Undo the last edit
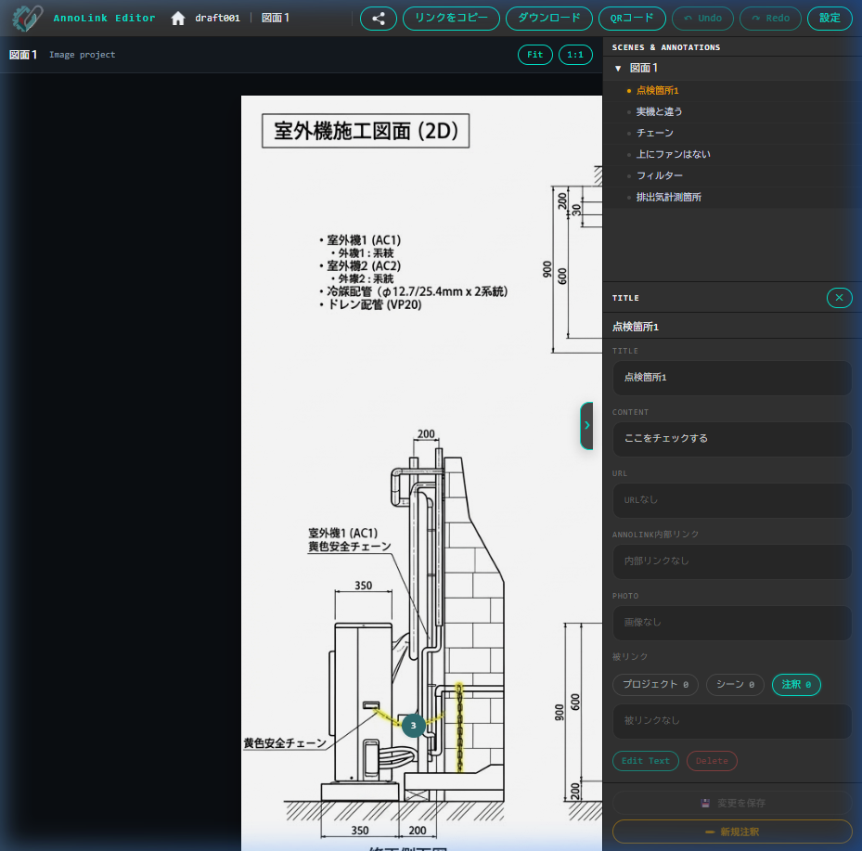The height and width of the screenshot is (851, 862). point(702,19)
